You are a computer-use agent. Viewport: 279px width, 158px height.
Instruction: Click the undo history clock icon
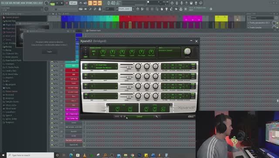click(x=172, y=3)
